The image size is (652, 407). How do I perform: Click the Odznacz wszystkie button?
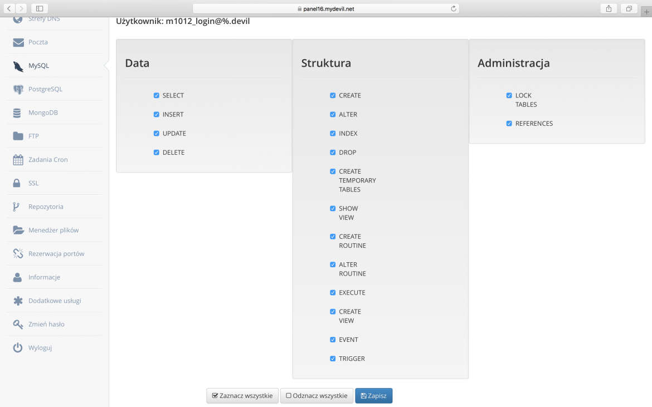click(x=316, y=395)
